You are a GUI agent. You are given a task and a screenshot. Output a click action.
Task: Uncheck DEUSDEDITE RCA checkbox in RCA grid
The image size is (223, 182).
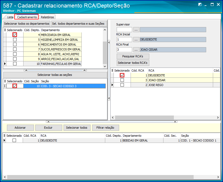[x=122, y=75]
